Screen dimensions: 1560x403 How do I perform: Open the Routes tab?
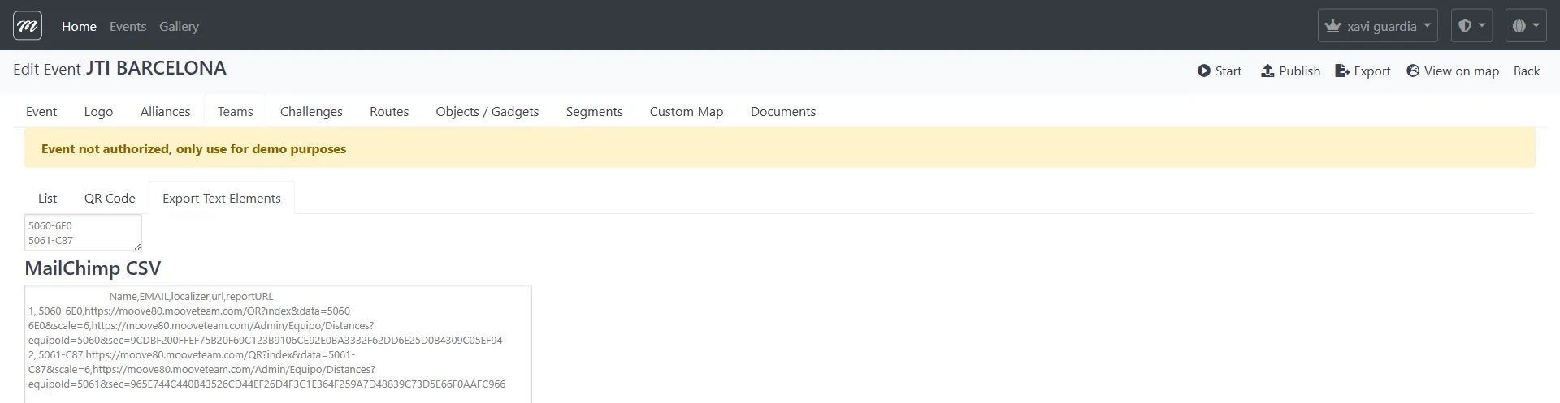pyautogui.click(x=389, y=111)
